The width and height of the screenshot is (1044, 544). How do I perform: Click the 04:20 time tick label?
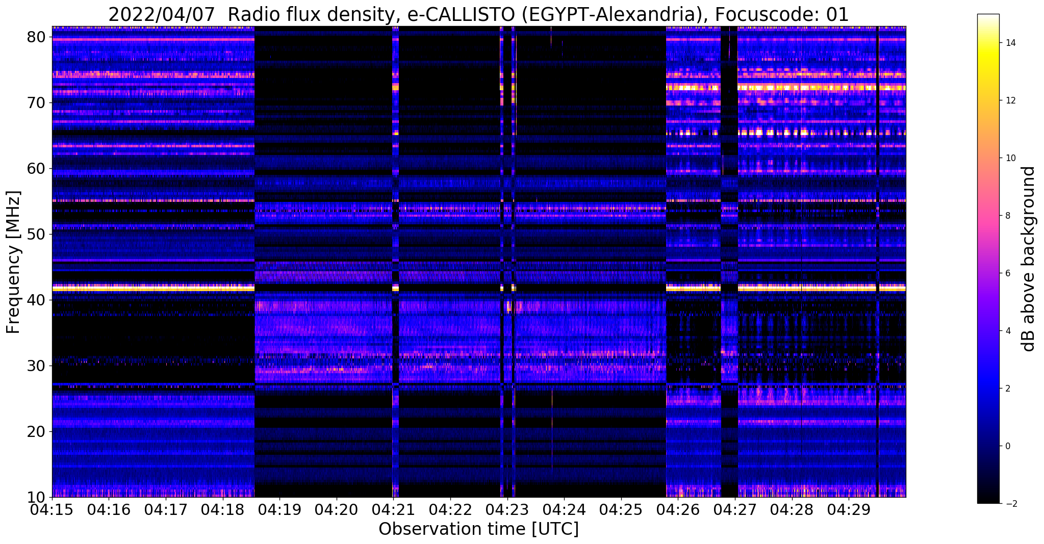click(337, 510)
